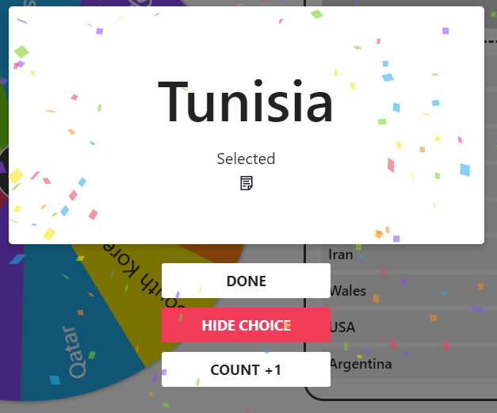Click the note icon under Selected
Image resolution: width=497 pixels, height=413 pixels.
pos(247,183)
